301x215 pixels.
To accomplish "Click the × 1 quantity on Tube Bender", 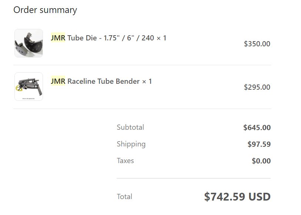I will point(147,82).
